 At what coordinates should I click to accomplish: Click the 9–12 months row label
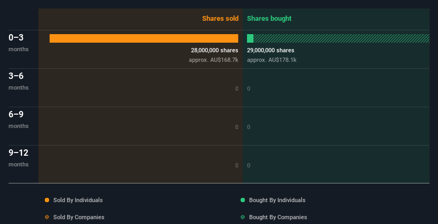point(19,158)
